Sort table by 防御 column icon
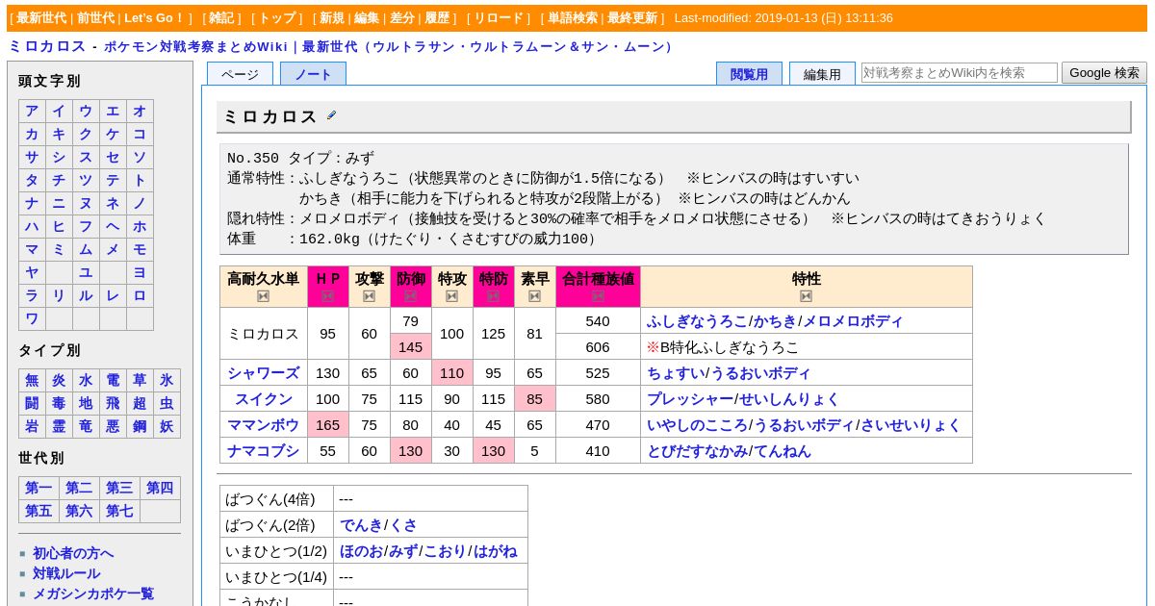The height and width of the screenshot is (606, 1155). click(411, 296)
